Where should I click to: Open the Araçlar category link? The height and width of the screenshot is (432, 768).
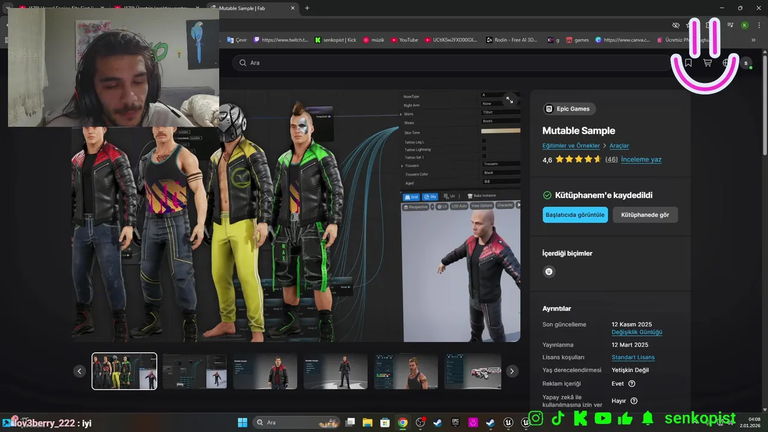(x=619, y=146)
